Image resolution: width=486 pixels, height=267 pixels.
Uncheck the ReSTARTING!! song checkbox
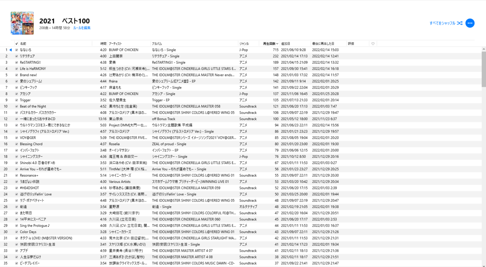[x=17, y=62]
